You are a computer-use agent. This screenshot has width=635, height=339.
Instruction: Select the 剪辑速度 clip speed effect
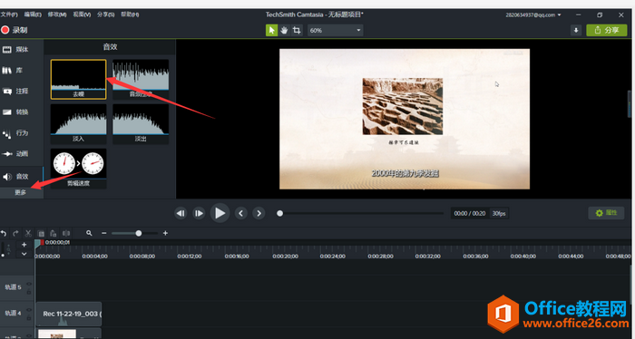[79, 169]
